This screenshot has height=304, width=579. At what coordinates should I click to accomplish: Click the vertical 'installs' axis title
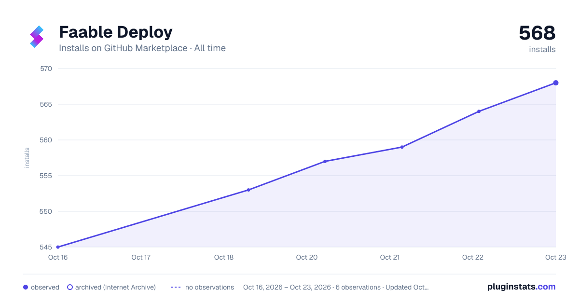click(27, 158)
